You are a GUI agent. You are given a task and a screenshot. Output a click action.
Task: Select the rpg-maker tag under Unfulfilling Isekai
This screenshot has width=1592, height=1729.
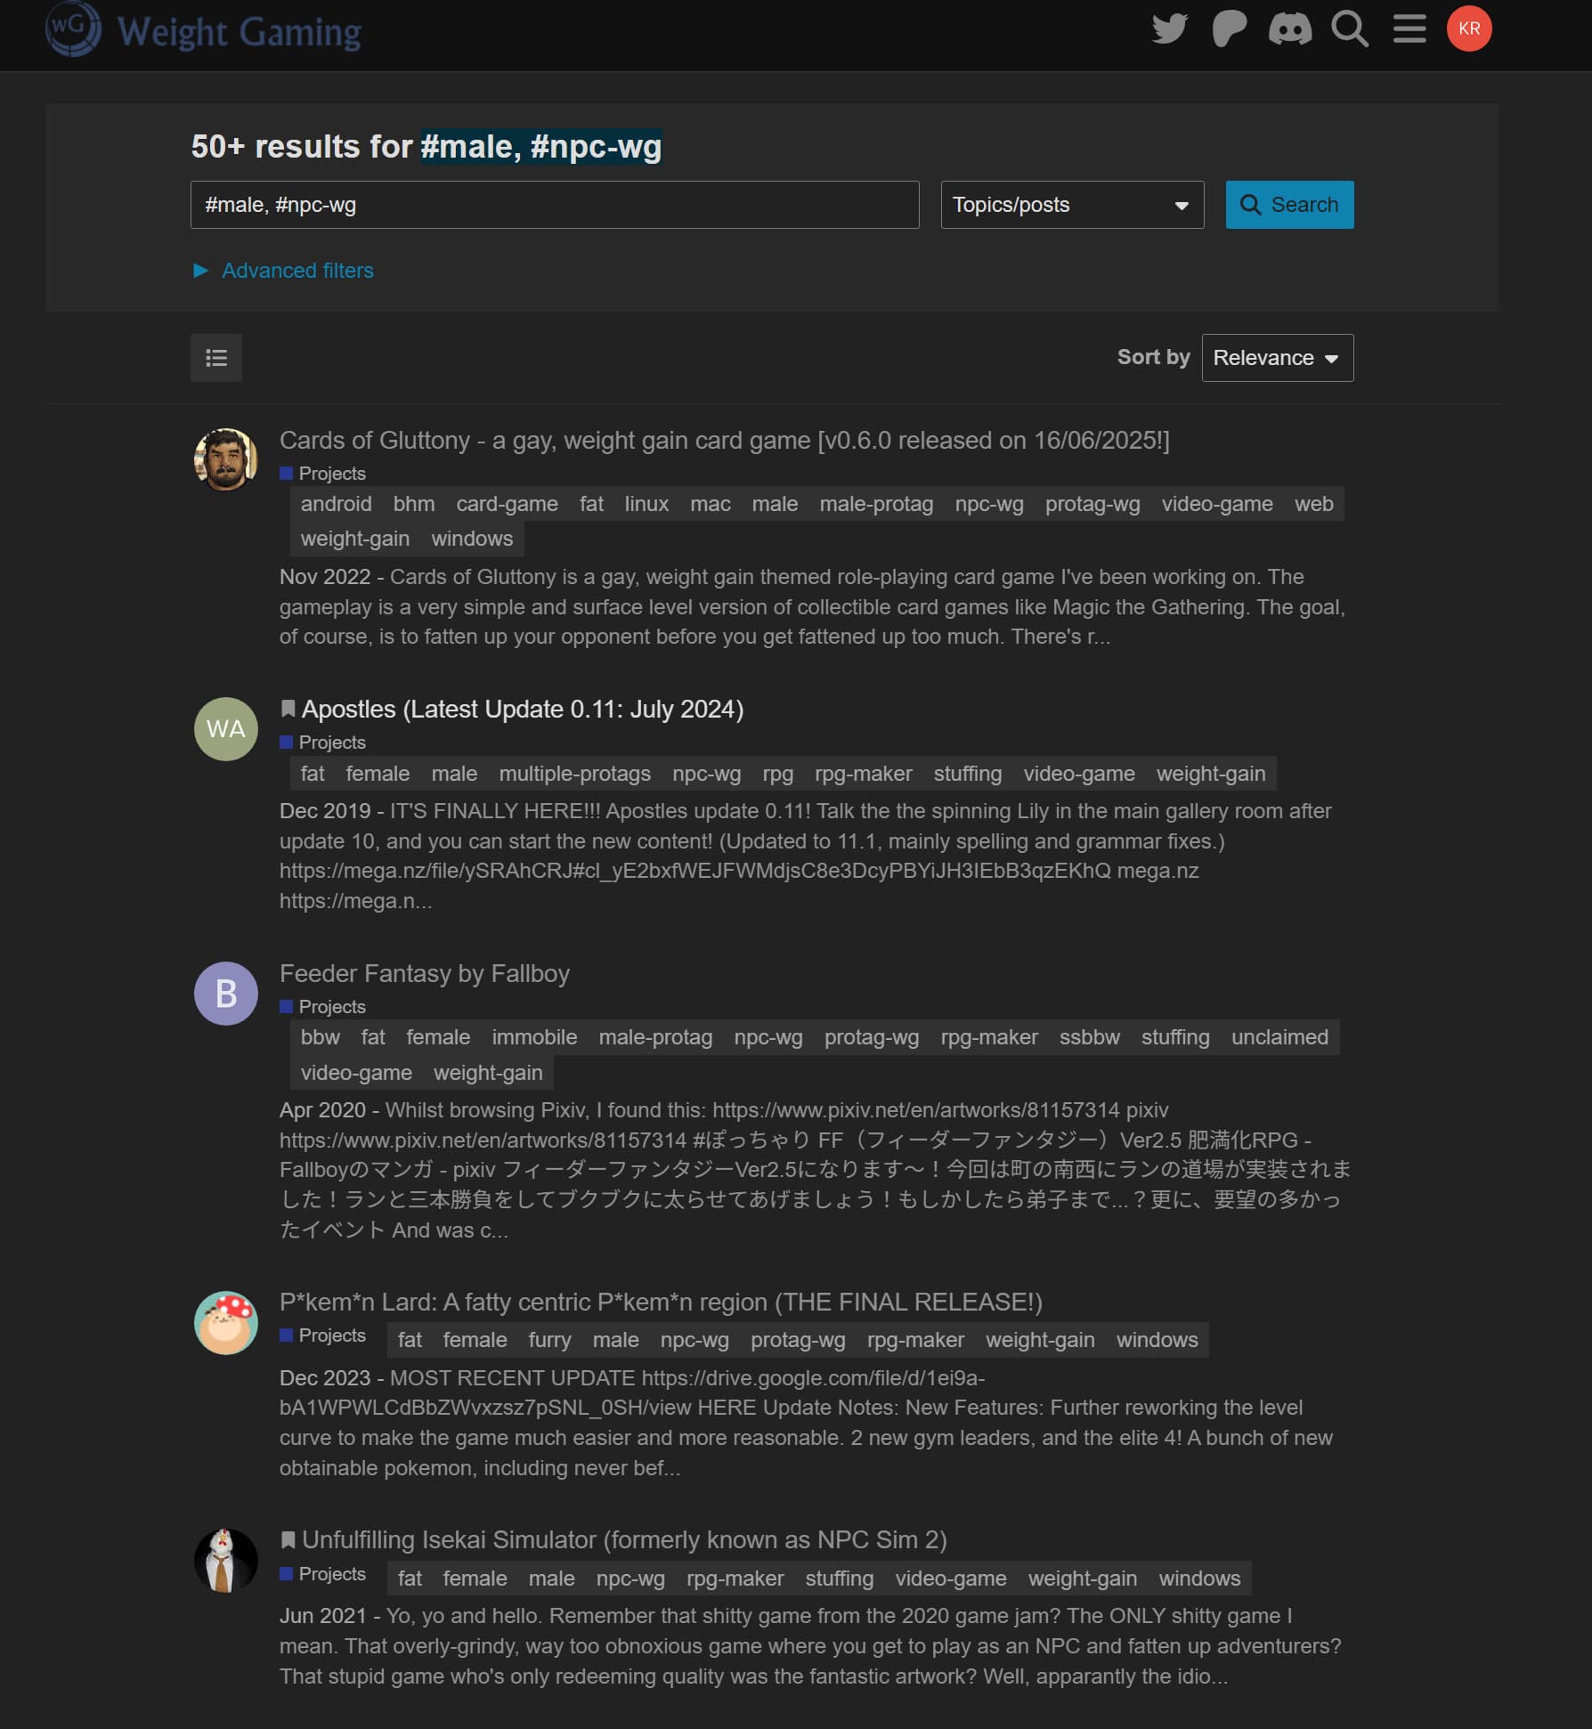click(735, 1579)
